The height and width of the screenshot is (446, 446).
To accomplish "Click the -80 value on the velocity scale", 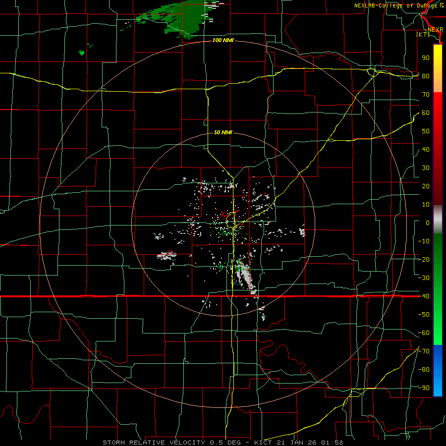I will point(424,370).
